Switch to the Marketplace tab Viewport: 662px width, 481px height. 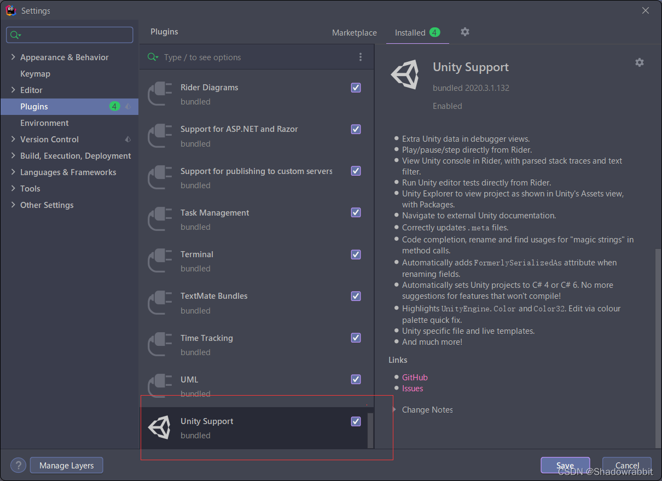click(355, 33)
